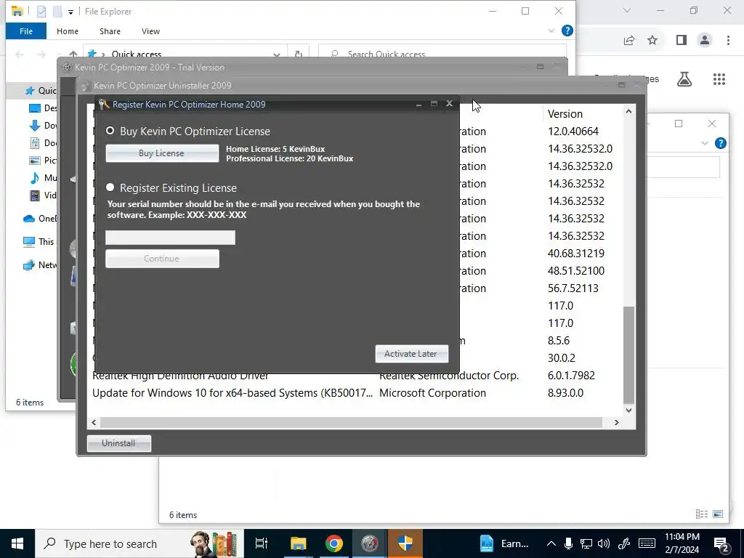Open security shield app on taskbar

tap(405, 543)
